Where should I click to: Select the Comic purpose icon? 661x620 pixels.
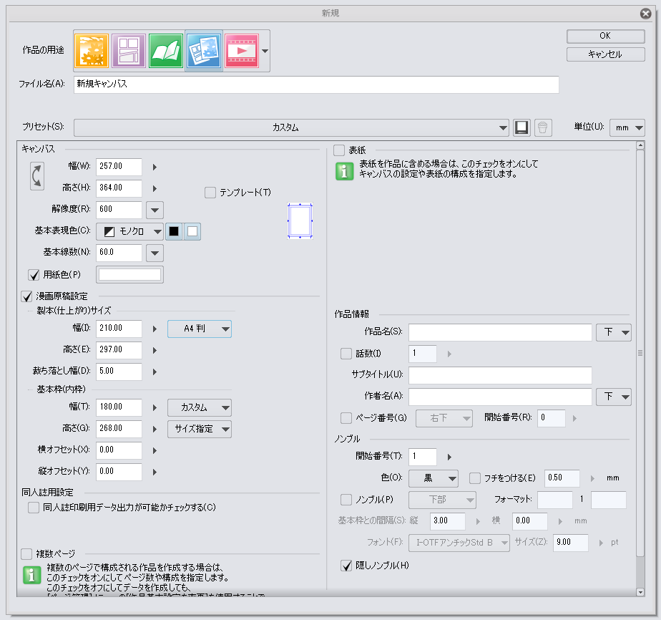pyautogui.click(x=129, y=51)
